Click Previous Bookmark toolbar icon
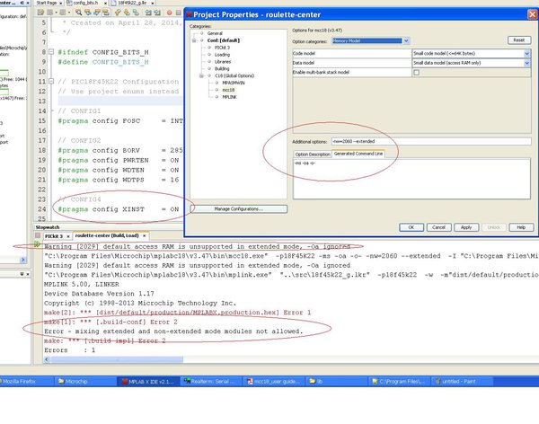The image size is (539, 424). (x=118, y=13)
